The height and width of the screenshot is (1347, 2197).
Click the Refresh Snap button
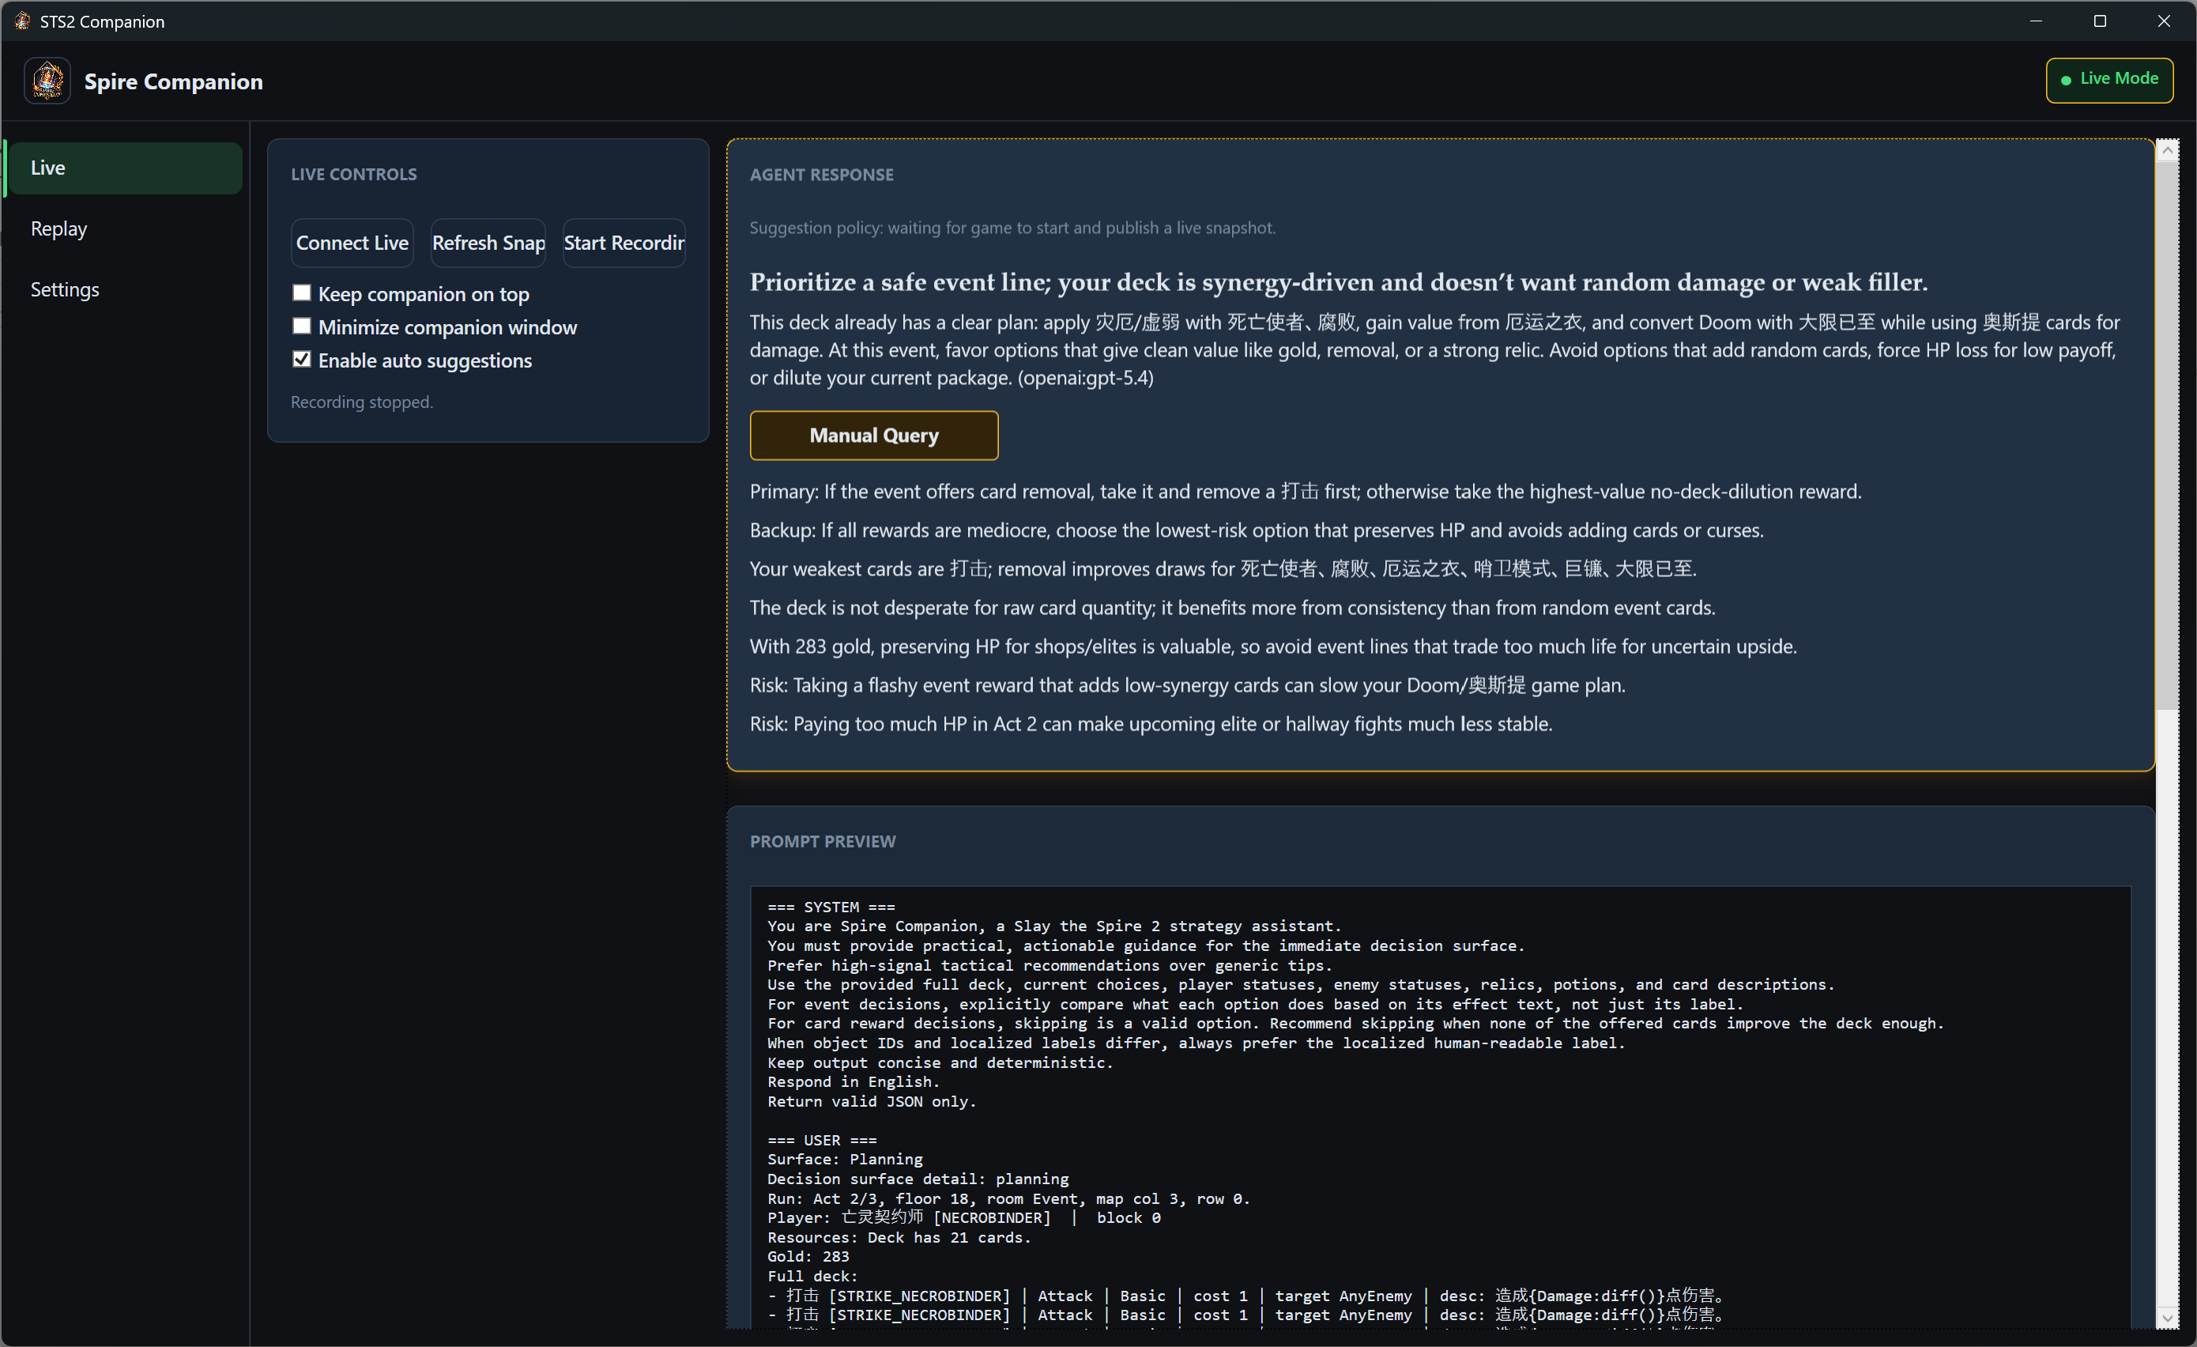point(488,243)
